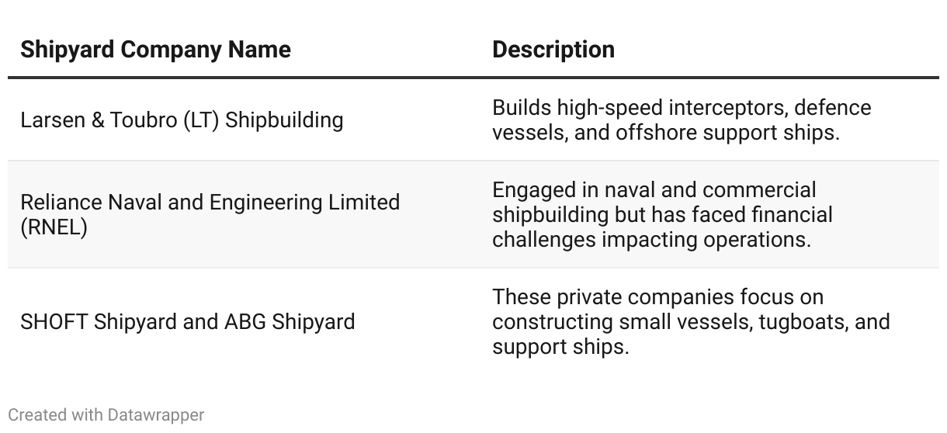The height and width of the screenshot is (433, 947).
Task: Click the 'challenges impacting operations' text line
Action: pos(651,239)
